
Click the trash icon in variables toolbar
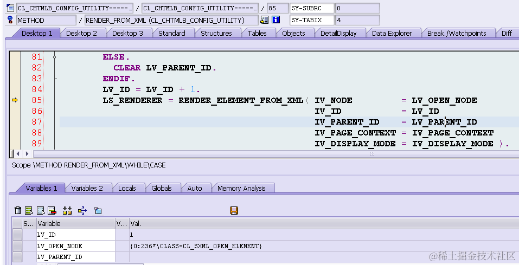click(18, 210)
